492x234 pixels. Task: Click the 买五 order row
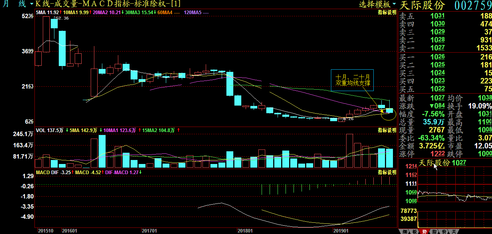[446, 89]
